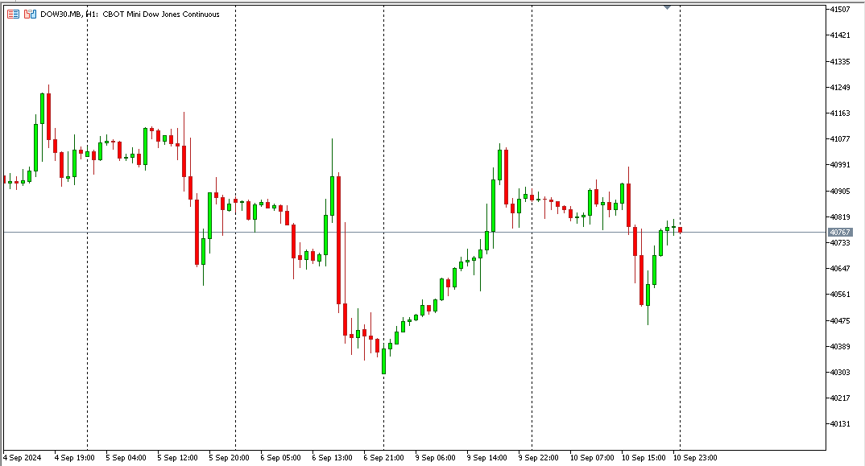Click time axis label 6 Sep 05:00
The width and height of the screenshot is (865, 466).
[281, 458]
